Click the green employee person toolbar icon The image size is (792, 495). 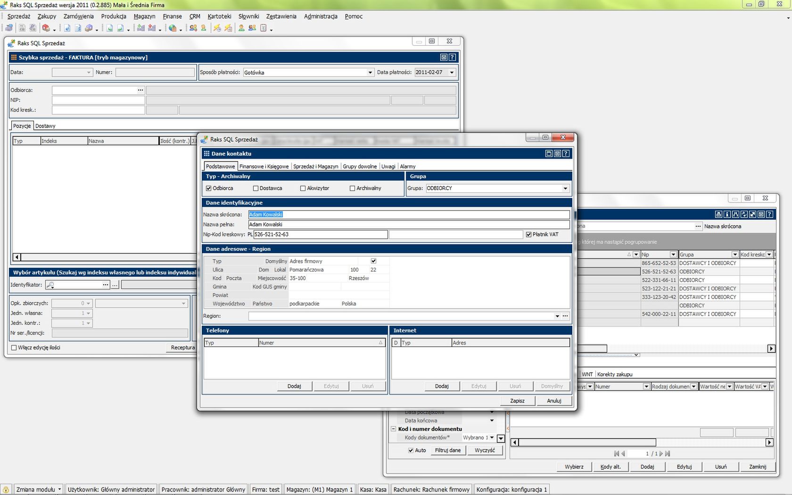click(x=241, y=28)
